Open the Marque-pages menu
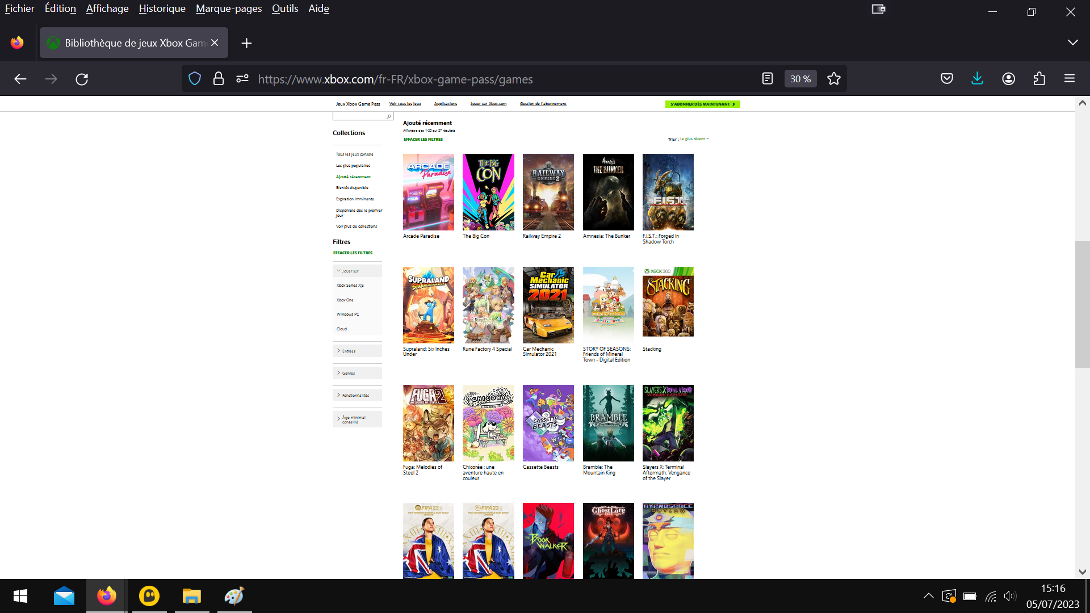This screenshot has height=613, width=1090. coord(229,9)
